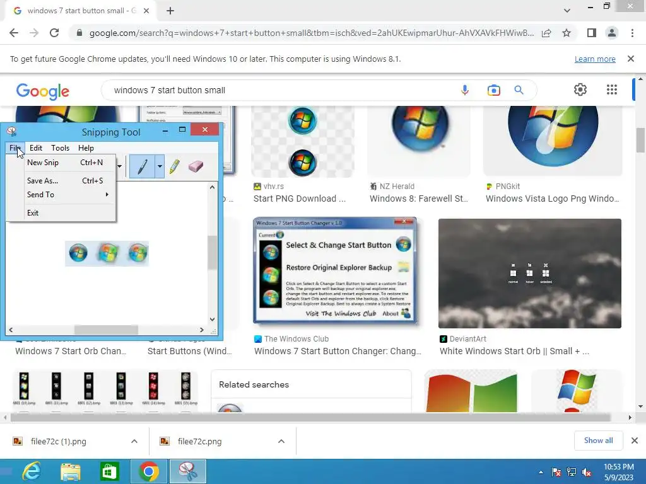Choose Exit from the File menu
The height and width of the screenshot is (484, 646).
point(61,213)
